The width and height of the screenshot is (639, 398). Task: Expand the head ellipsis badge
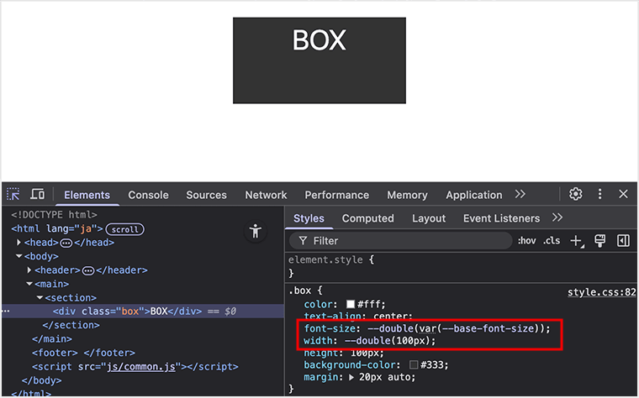tap(66, 243)
